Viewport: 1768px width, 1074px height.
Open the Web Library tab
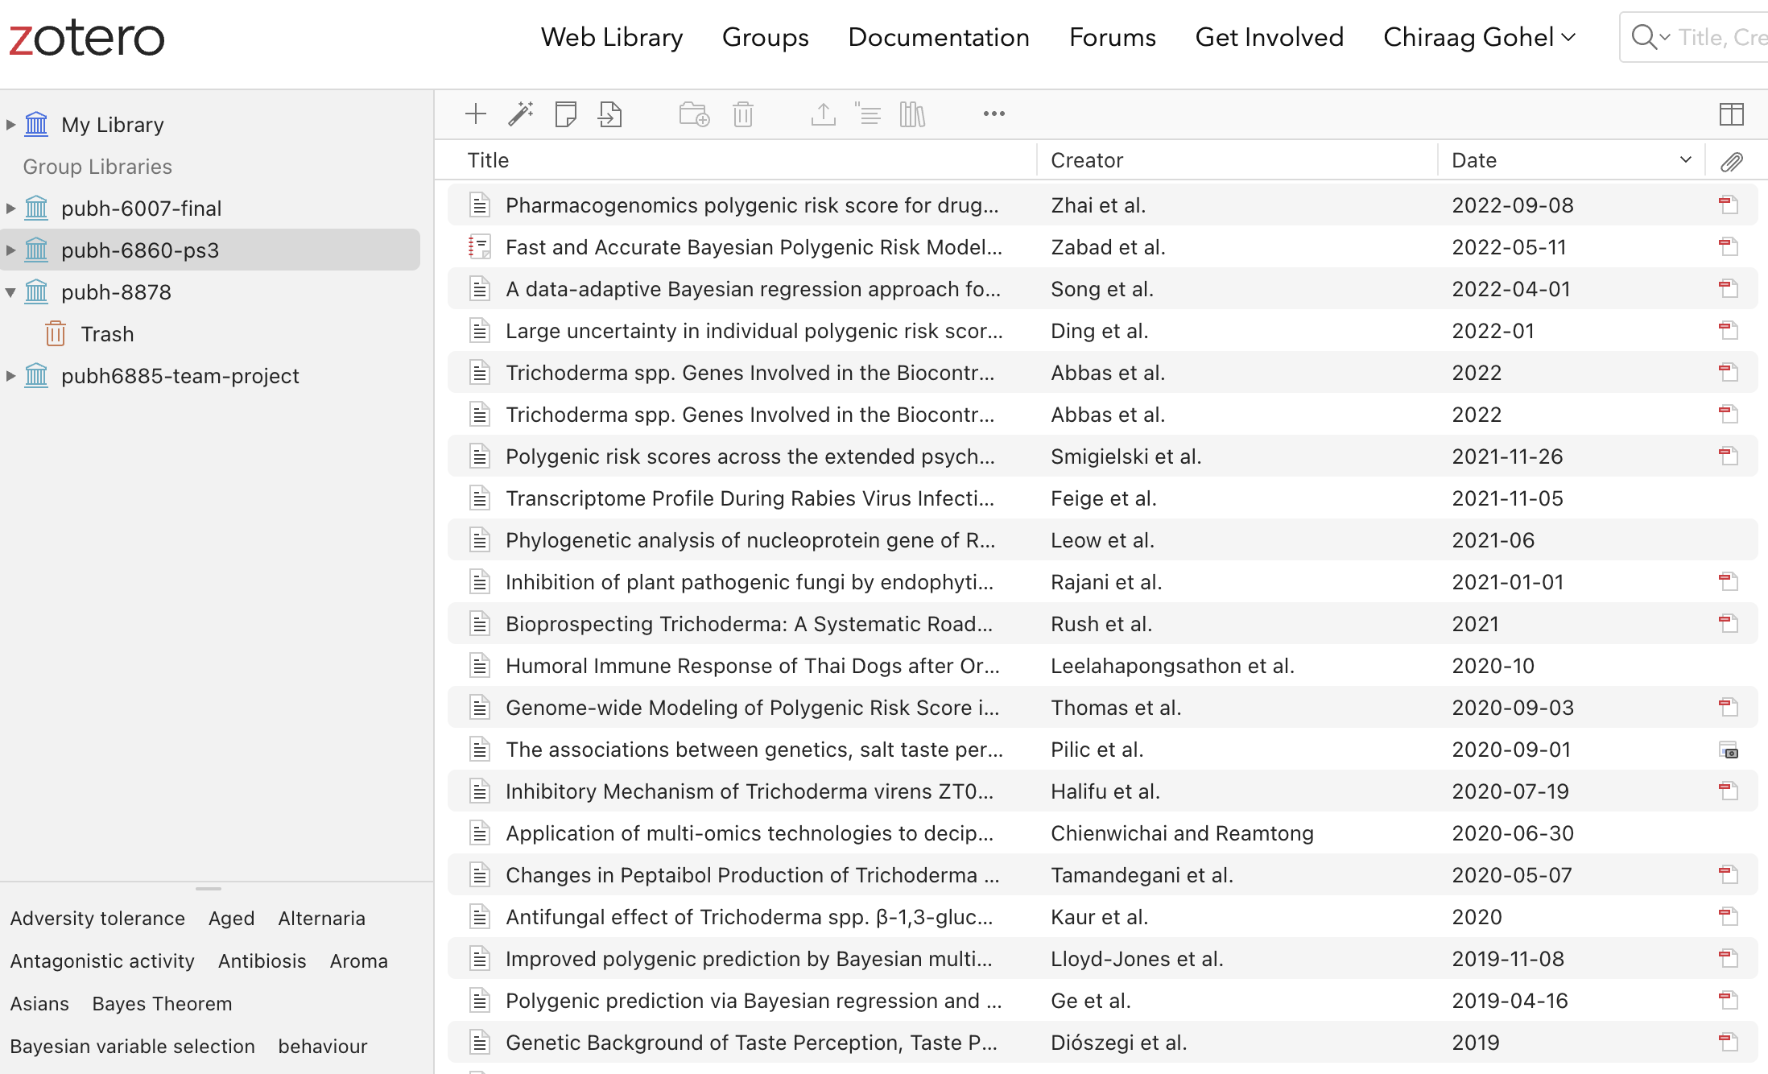[x=611, y=37]
